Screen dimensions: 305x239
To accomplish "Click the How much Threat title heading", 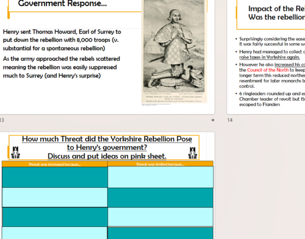I will tap(107, 143).
